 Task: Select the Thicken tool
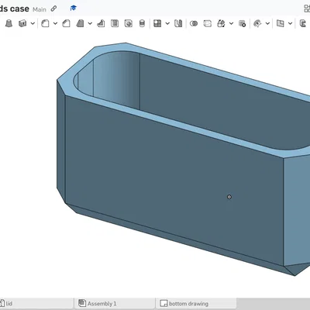(22, 23)
